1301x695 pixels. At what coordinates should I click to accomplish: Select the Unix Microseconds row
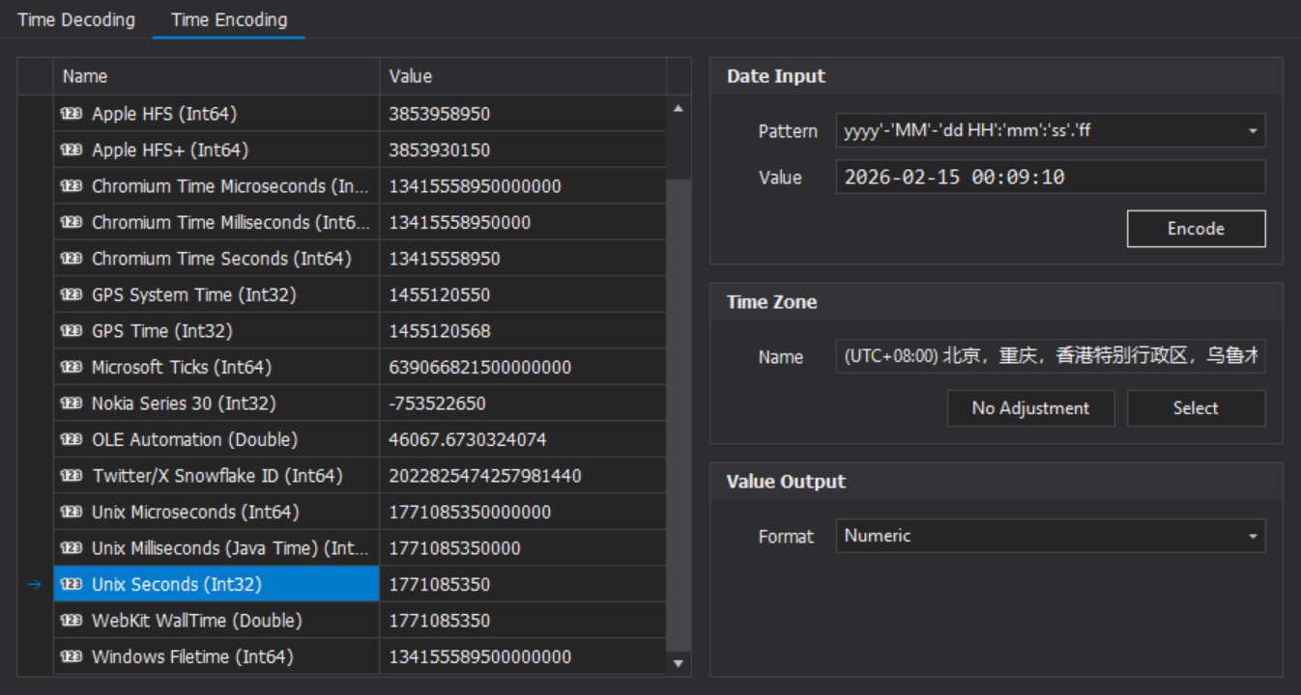[x=360, y=512]
